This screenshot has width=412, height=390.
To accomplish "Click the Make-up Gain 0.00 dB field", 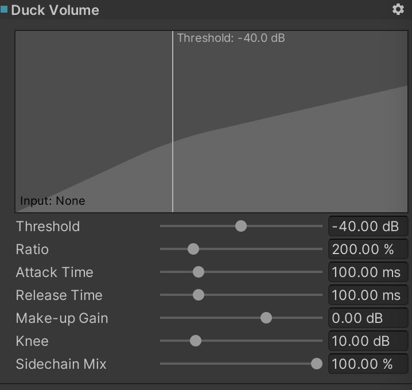I will (368, 318).
